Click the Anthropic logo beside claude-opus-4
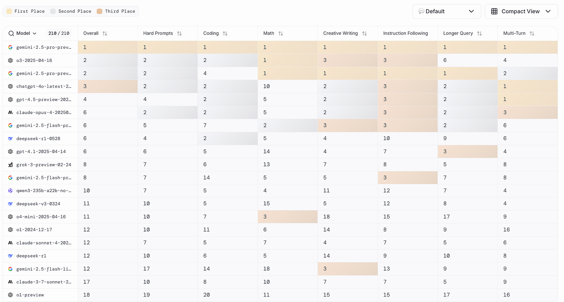The height and width of the screenshot is (302, 564). click(x=10, y=112)
